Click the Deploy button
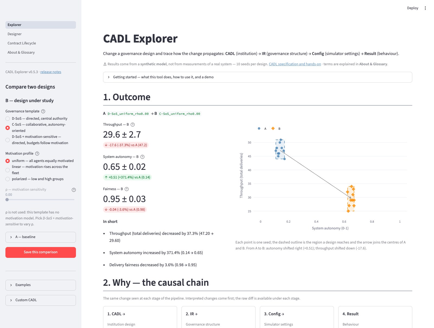434x328 pixels. (413, 8)
